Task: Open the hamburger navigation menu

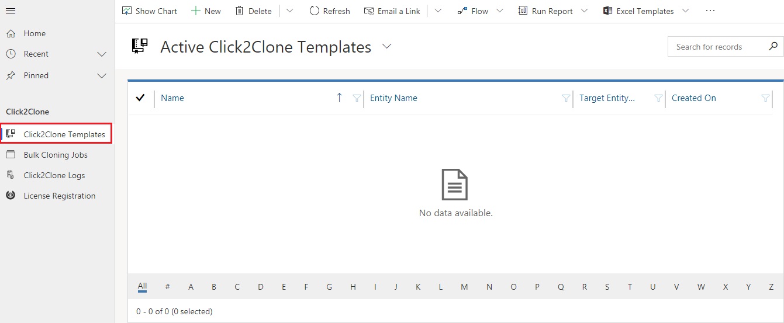Action: [x=11, y=11]
